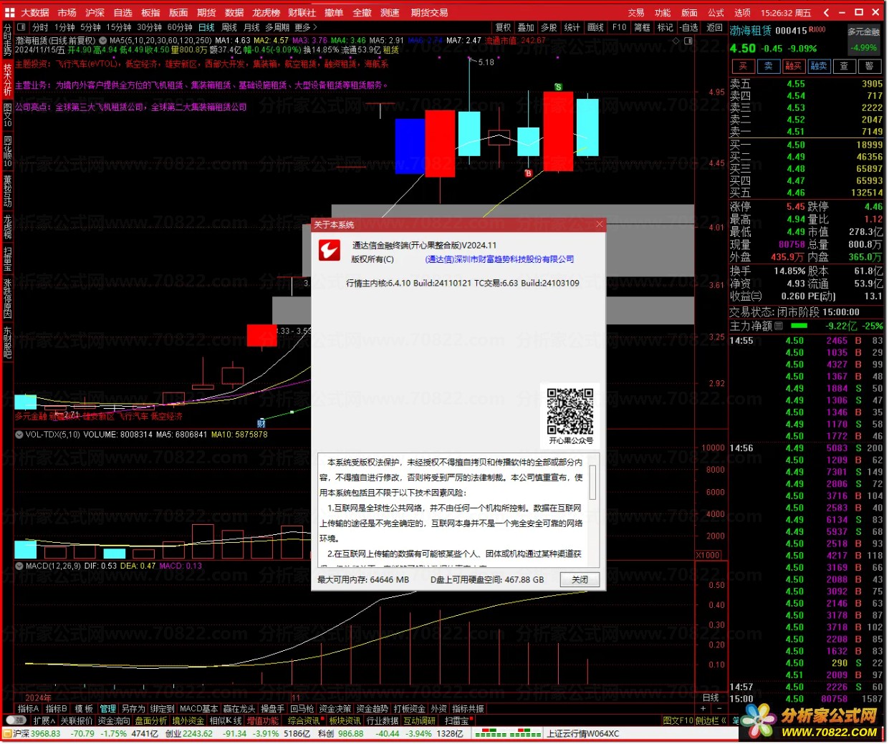The image size is (889, 744).
Task: Toggle the pill switch at bottom left
Action: (x=16, y=720)
